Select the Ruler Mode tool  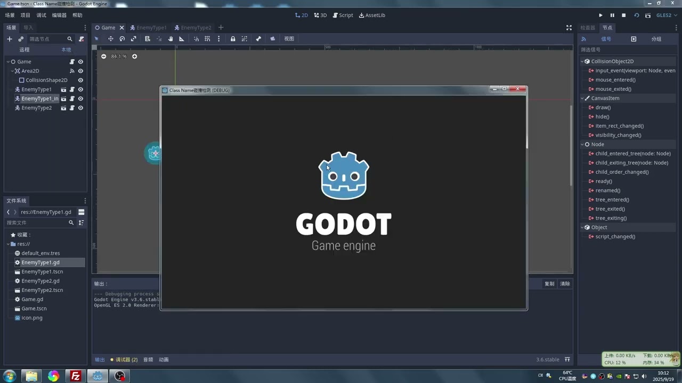182,39
